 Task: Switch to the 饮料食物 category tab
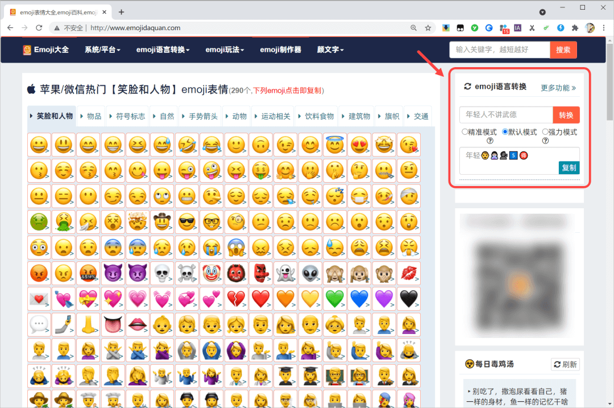[316, 117]
